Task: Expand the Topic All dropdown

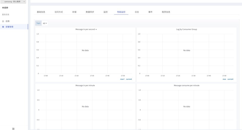Action: point(45,23)
